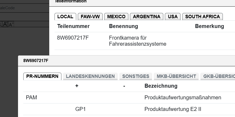Image resolution: width=235 pixels, height=117 pixels.
Task: Switch to the ARGENTINA tab
Action: [146, 17]
